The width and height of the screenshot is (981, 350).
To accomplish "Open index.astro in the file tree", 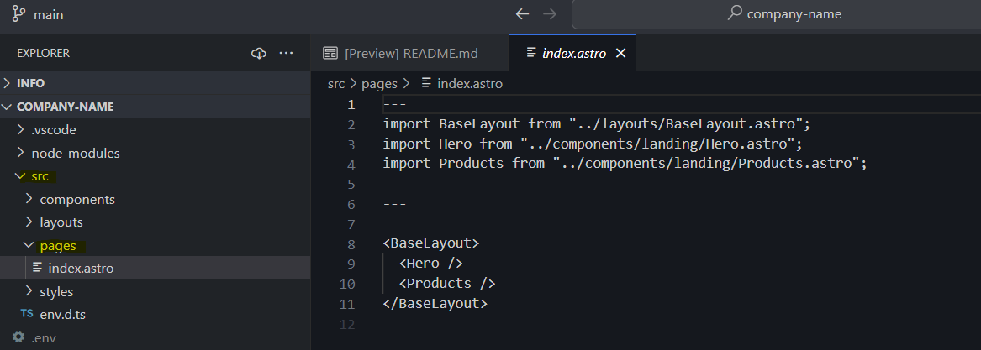I will 81,269.
